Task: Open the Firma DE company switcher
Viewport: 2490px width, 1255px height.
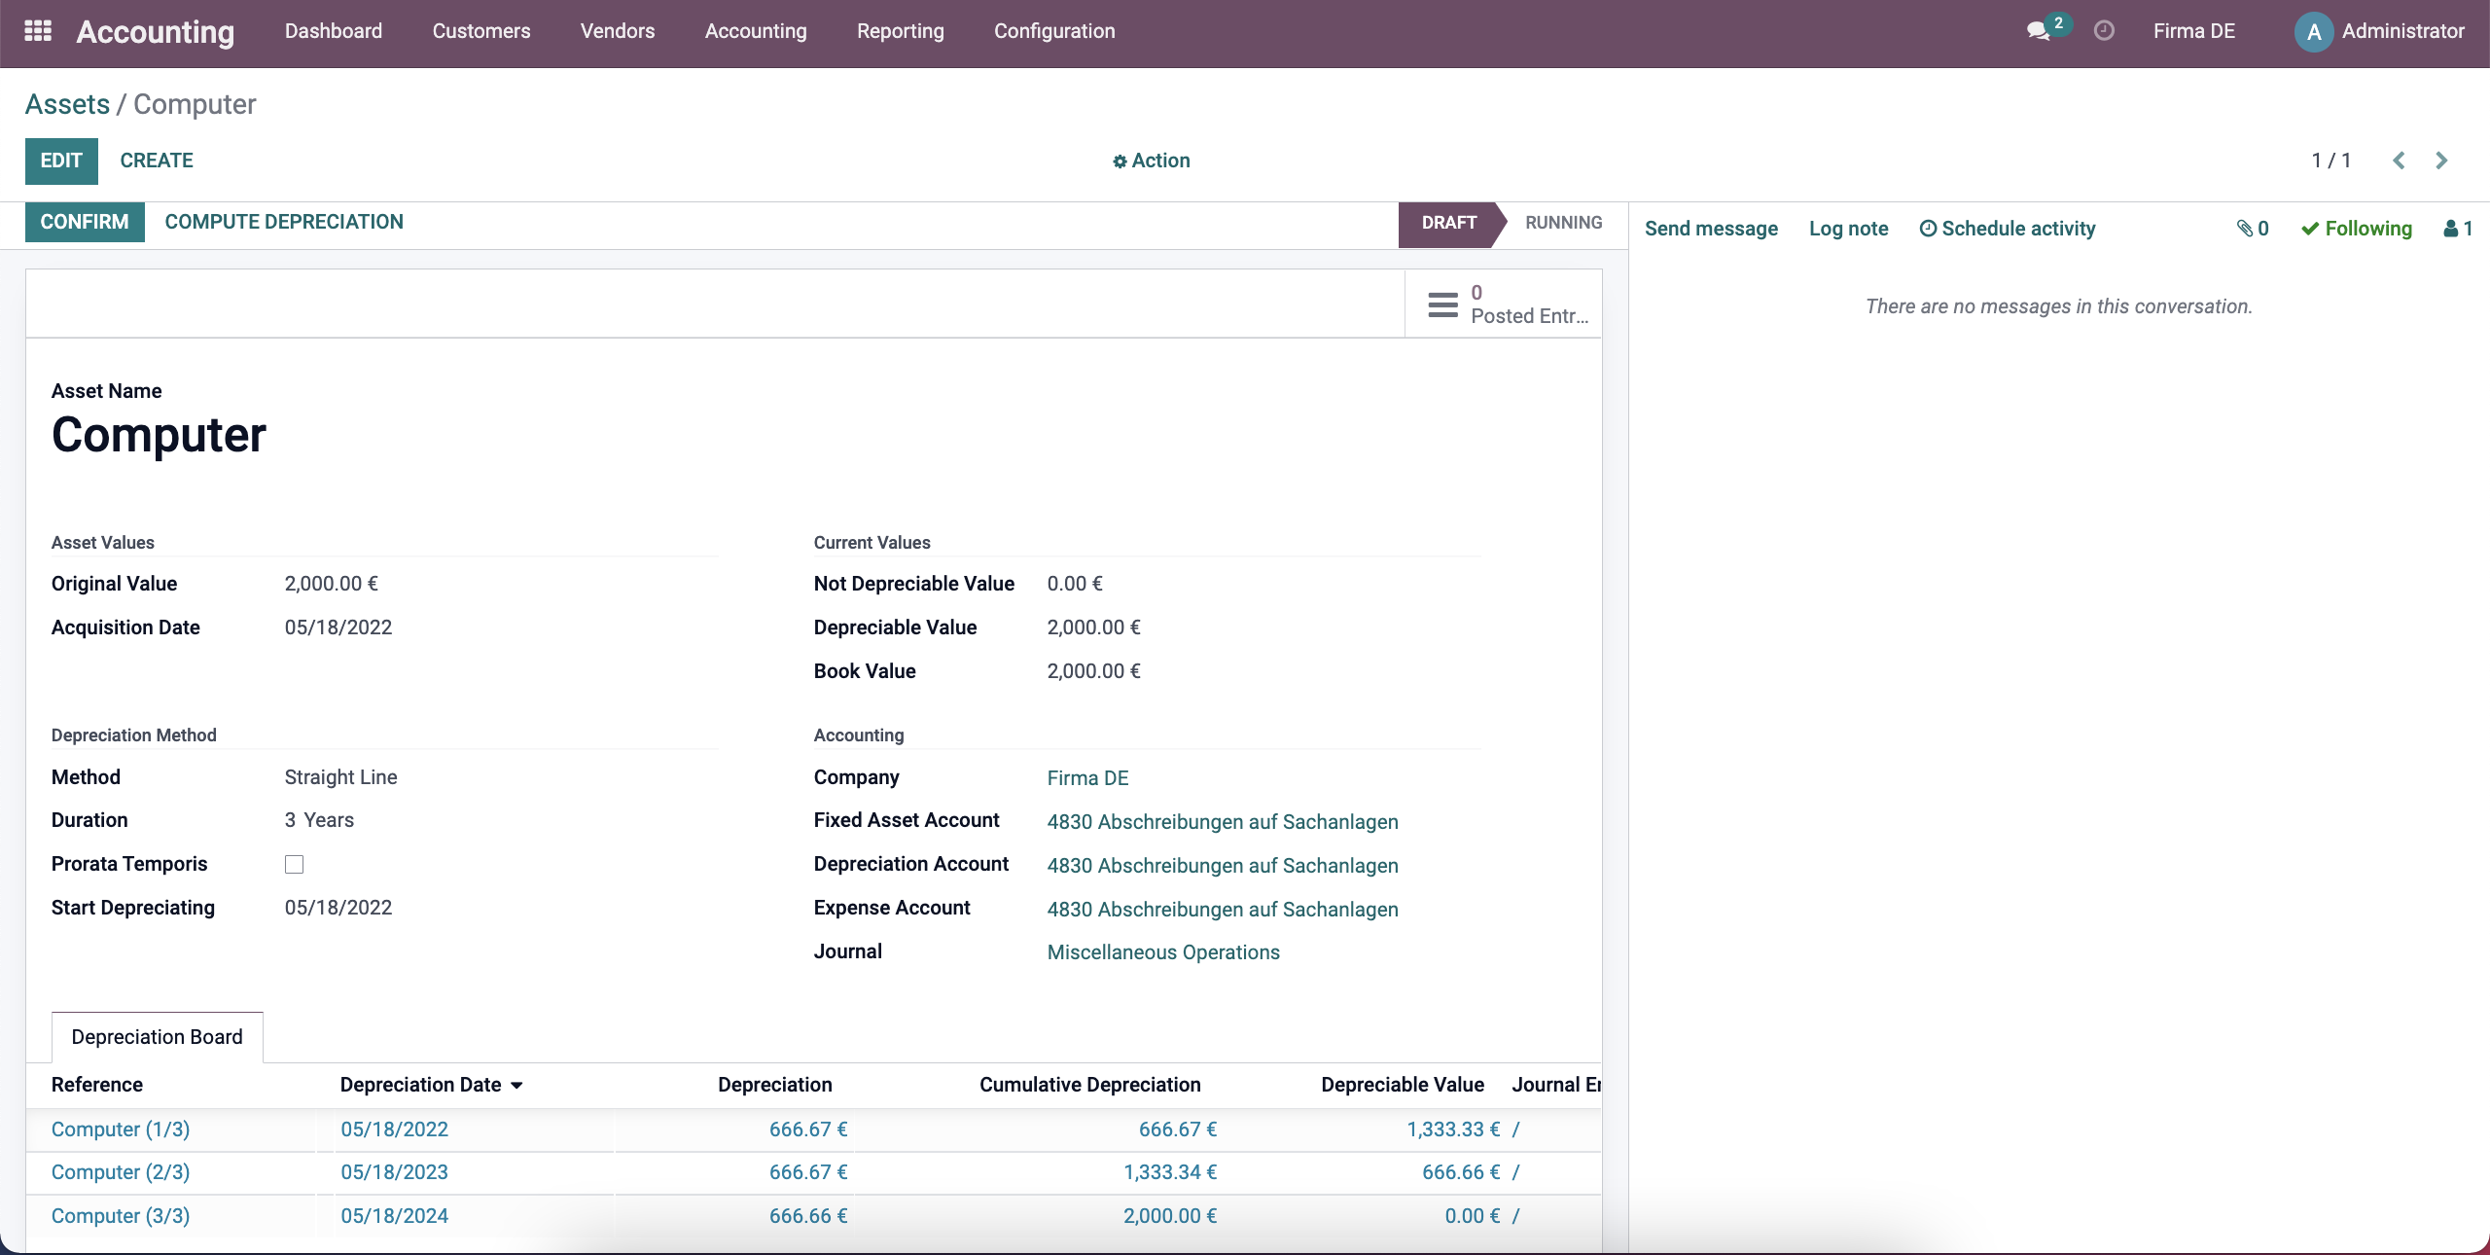Action: tap(2194, 31)
